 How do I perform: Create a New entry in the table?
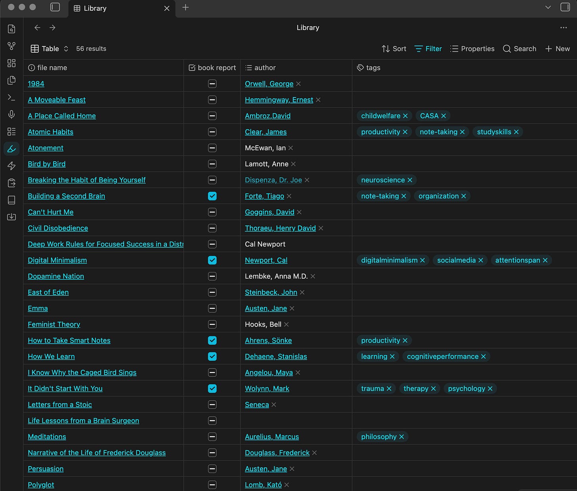click(x=558, y=49)
